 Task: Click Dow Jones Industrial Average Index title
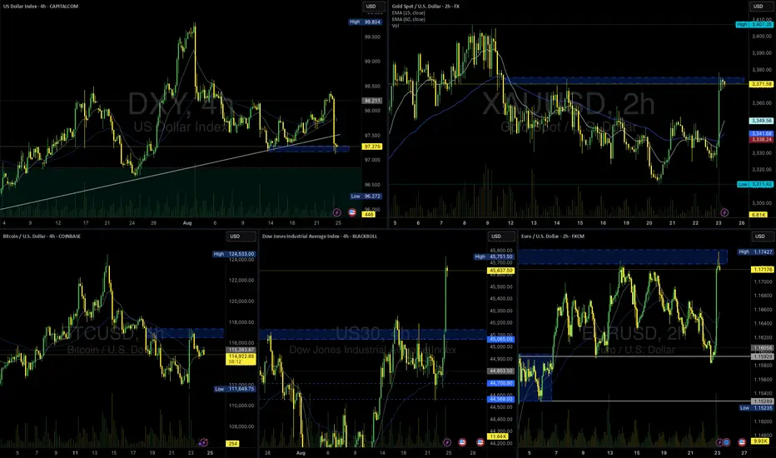click(320, 236)
